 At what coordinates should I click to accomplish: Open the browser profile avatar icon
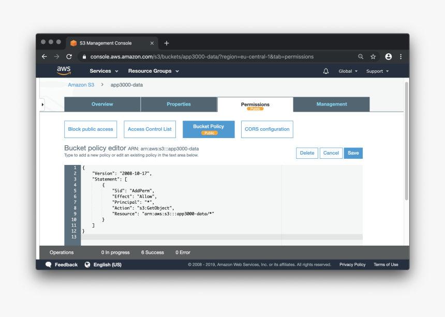click(x=388, y=57)
